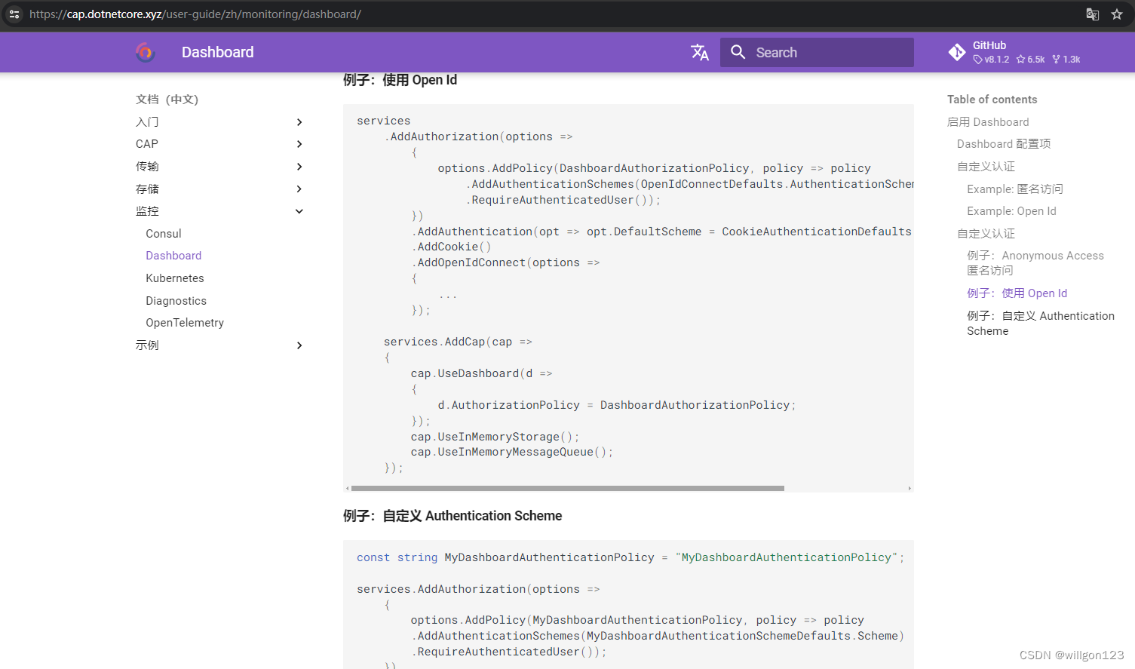Image resolution: width=1135 pixels, height=669 pixels.
Task: Click the Dashboard header title
Action: 217,52
